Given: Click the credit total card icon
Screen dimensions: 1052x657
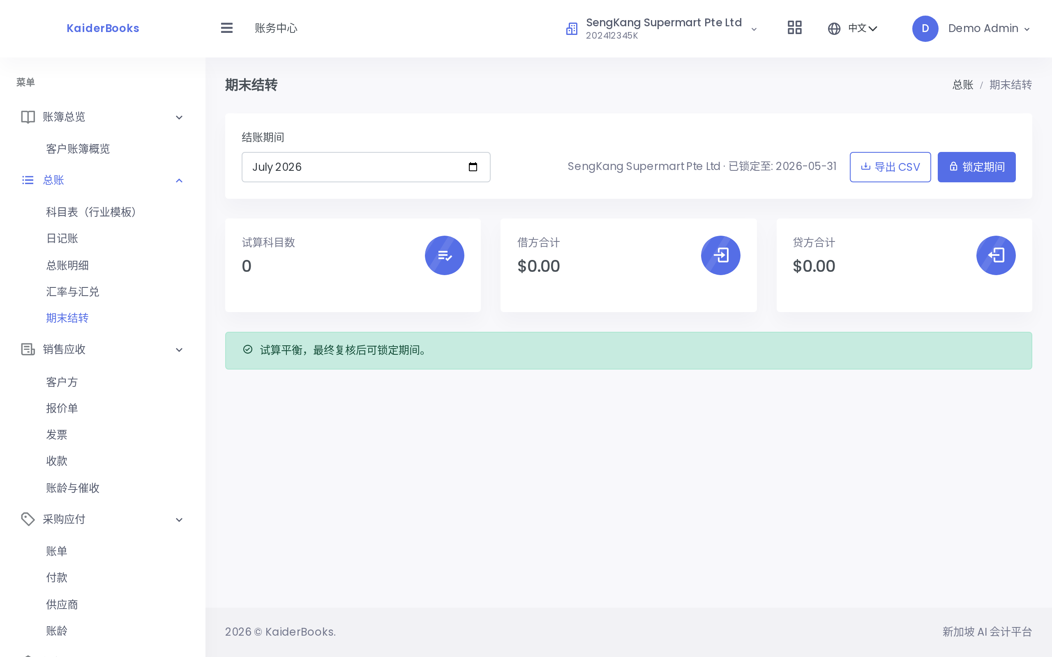Looking at the screenshot, I should [x=995, y=255].
